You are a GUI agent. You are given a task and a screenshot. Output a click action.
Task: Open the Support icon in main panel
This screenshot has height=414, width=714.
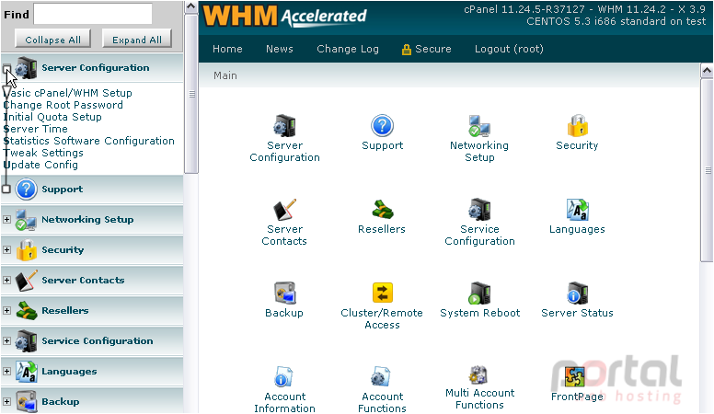[382, 126]
